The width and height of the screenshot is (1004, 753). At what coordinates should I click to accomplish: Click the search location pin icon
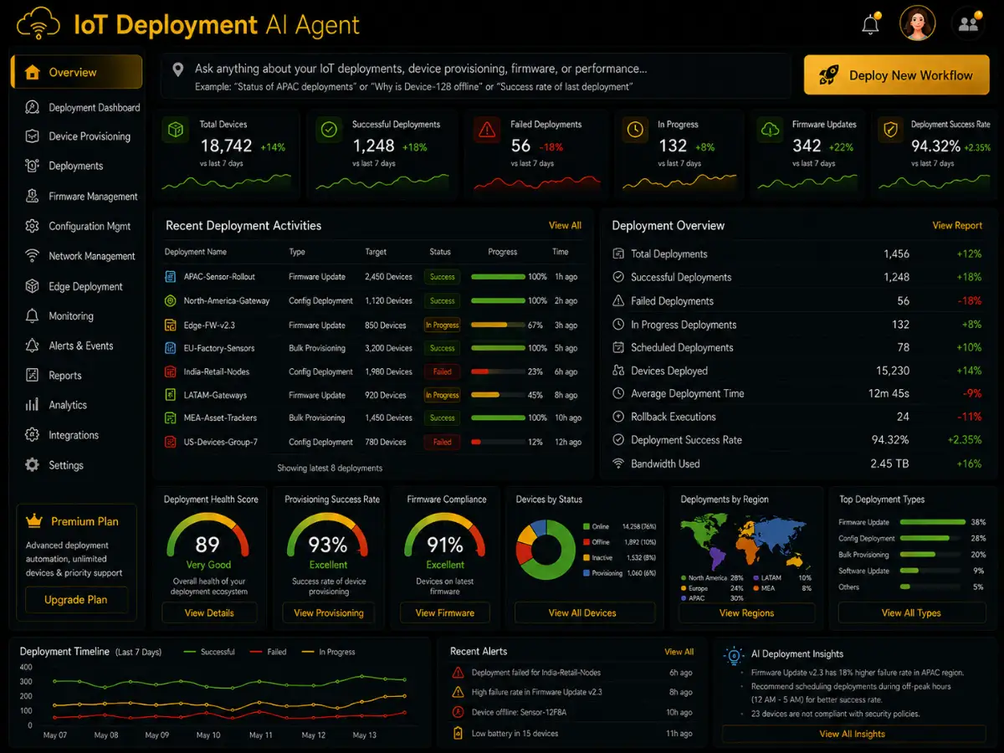coord(178,70)
